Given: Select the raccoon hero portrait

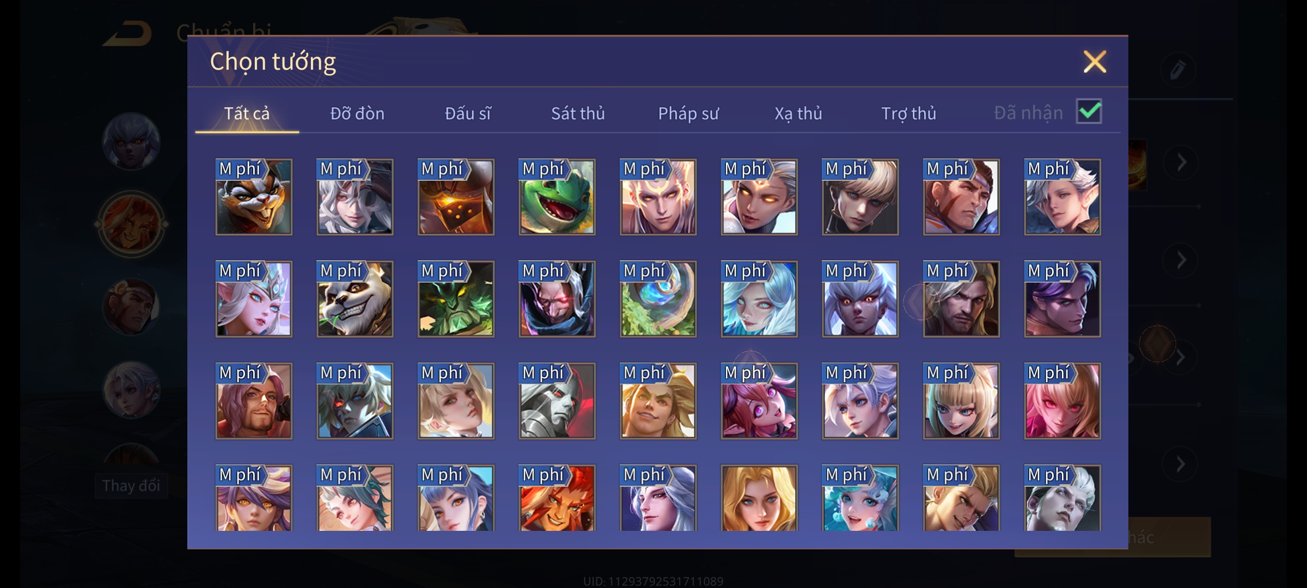Looking at the screenshot, I should tap(254, 197).
